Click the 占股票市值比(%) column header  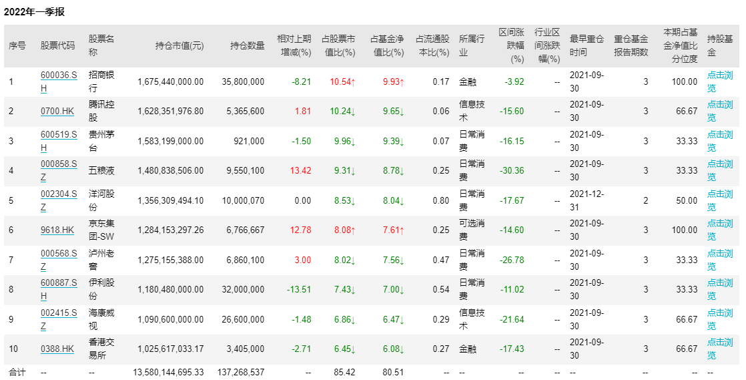pos(338,45)
